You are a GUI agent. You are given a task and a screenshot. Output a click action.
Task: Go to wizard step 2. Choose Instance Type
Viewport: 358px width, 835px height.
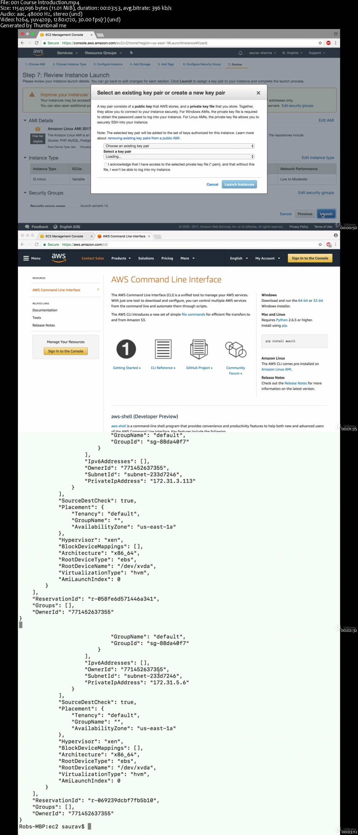69,64
